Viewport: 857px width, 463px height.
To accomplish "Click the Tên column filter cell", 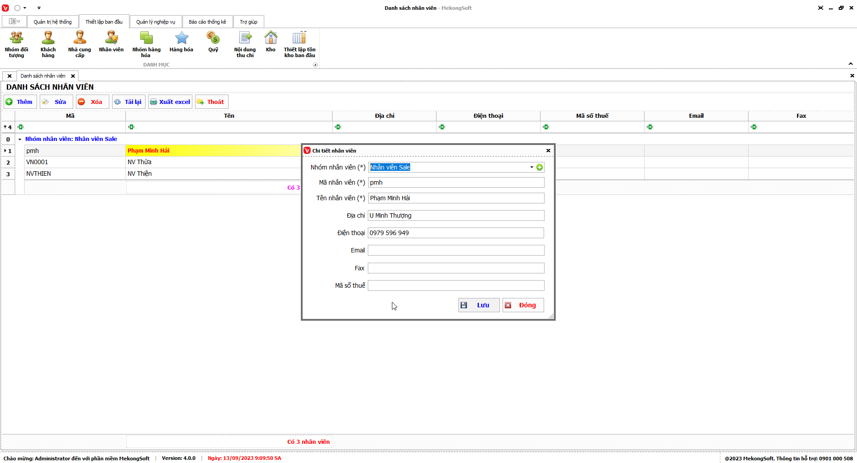I will tap(229, 127).
